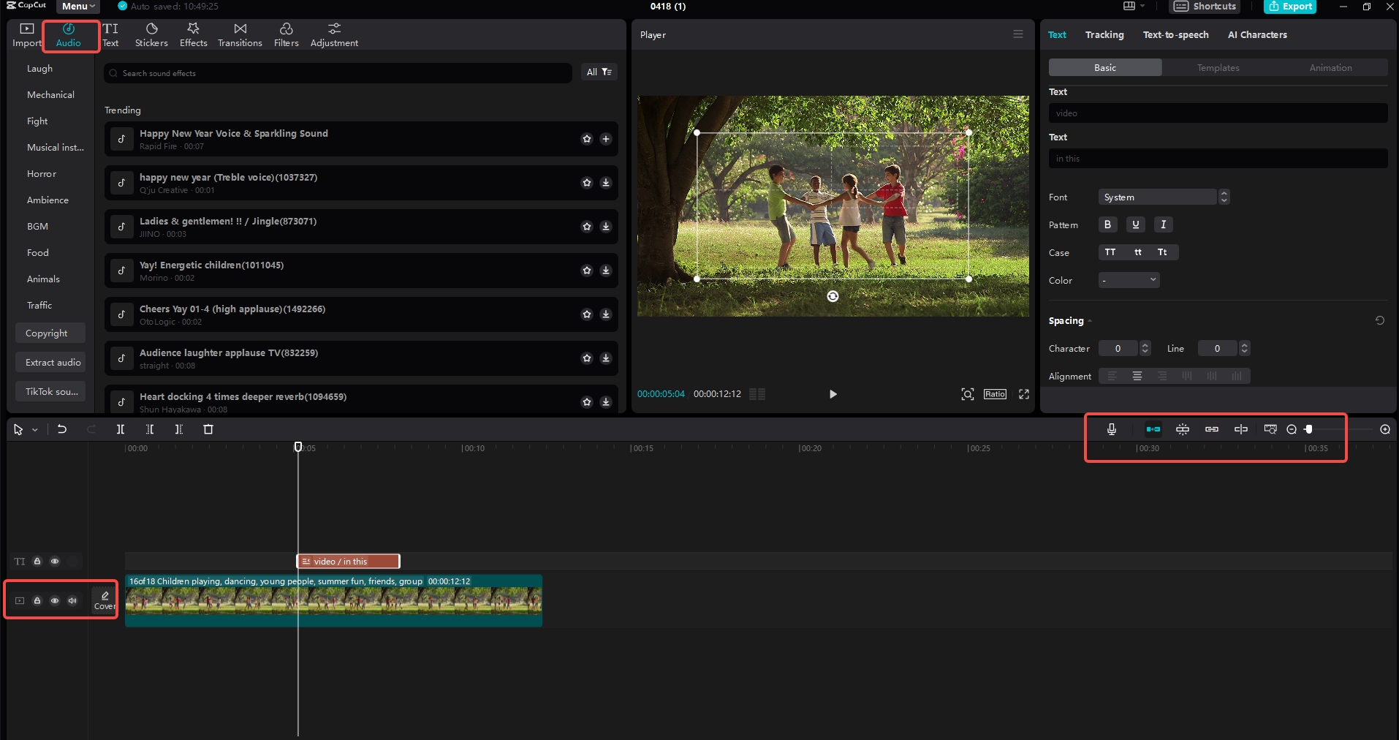Click the delete clip trash icon

coord(208,429)
